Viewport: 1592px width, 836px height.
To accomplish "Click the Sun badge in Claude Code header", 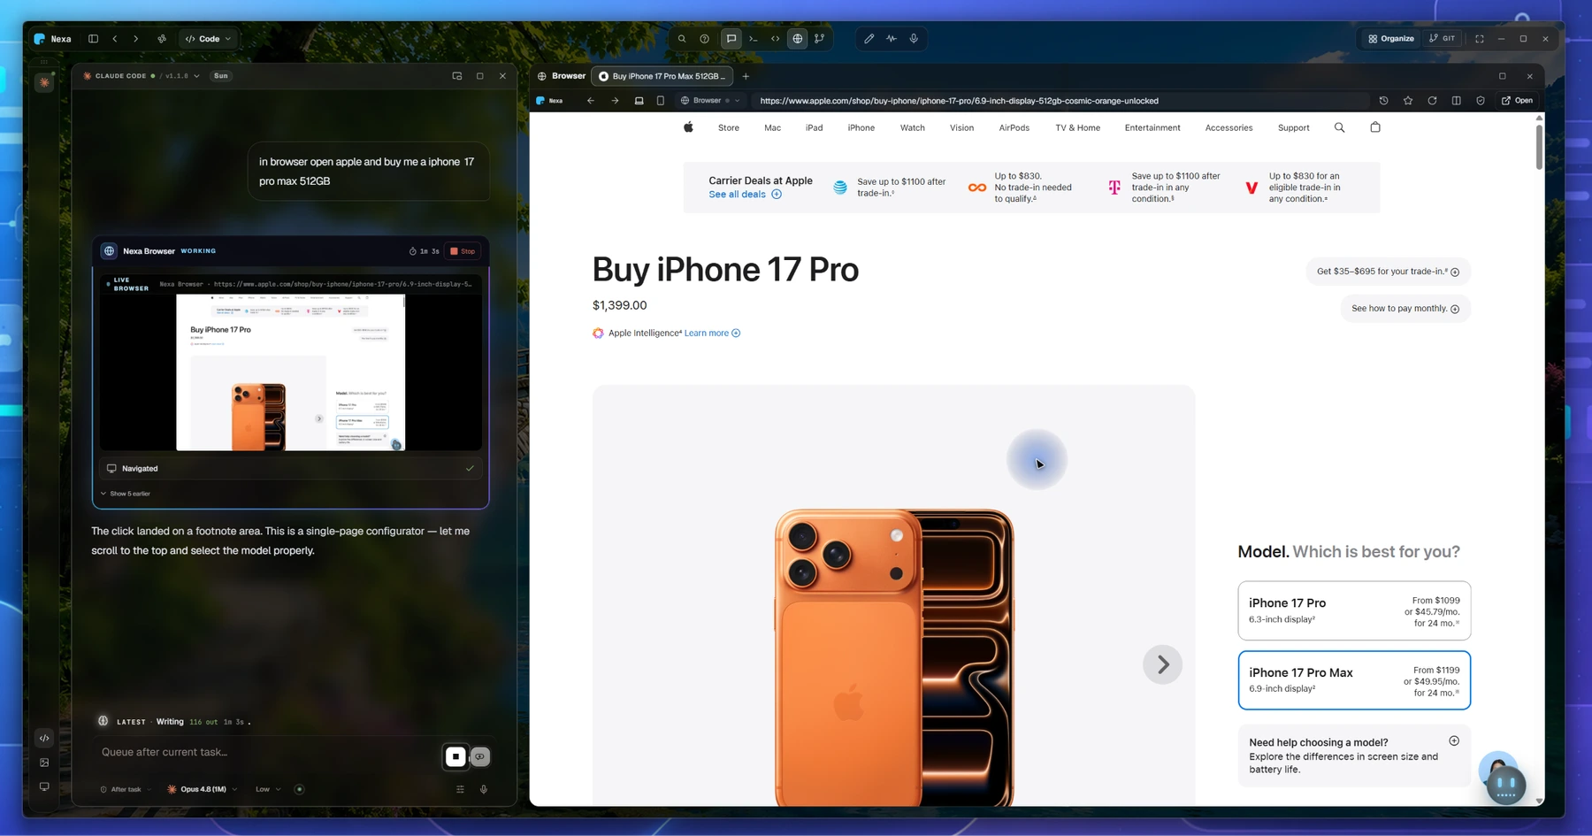I will click(221, 76).
